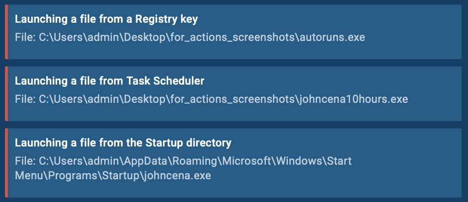Click the red severity bar on Task Scheduler card

(x=6, y=94)
